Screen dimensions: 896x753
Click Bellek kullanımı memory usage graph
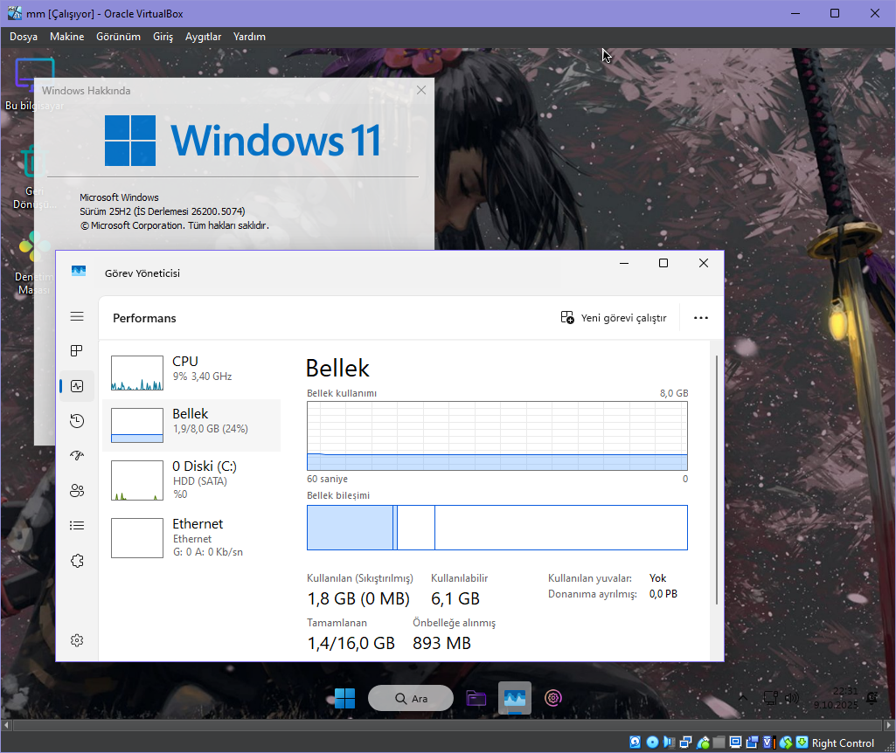click(x=497, y=436)
